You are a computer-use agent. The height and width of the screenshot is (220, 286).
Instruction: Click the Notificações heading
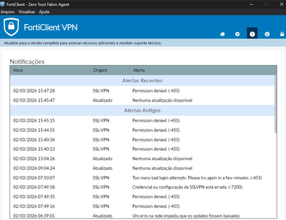point(27,62)
